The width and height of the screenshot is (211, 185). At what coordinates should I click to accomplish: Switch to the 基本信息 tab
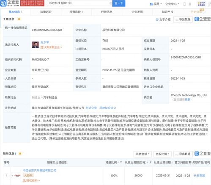click(15, 12)
